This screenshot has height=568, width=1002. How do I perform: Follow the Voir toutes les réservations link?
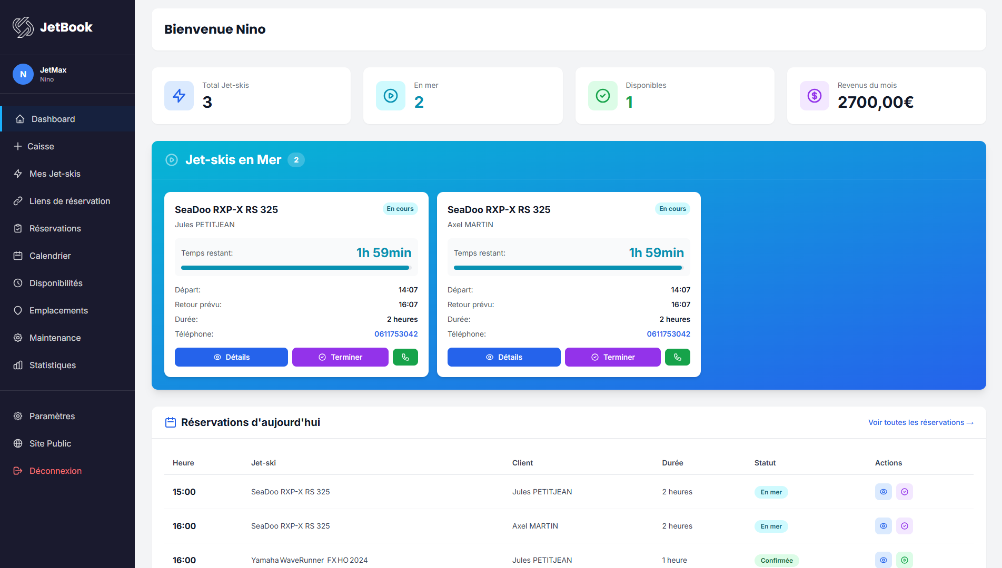coord(920,422)
